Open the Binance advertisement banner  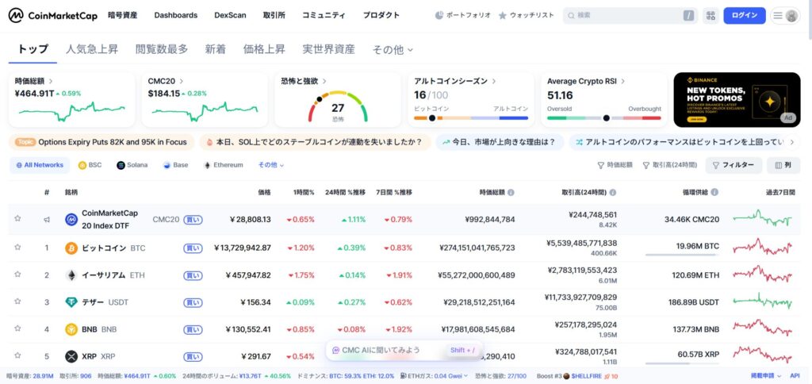737,99
